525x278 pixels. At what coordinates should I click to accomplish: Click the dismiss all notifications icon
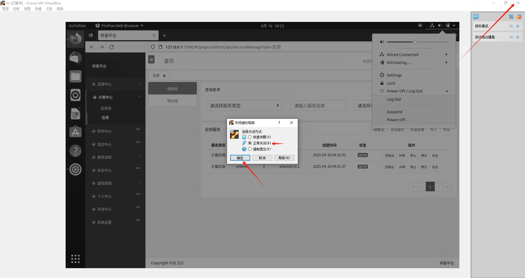point(519,17)
